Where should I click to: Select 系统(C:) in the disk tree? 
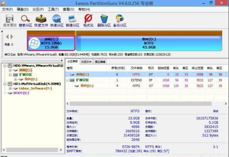[25, 70]
